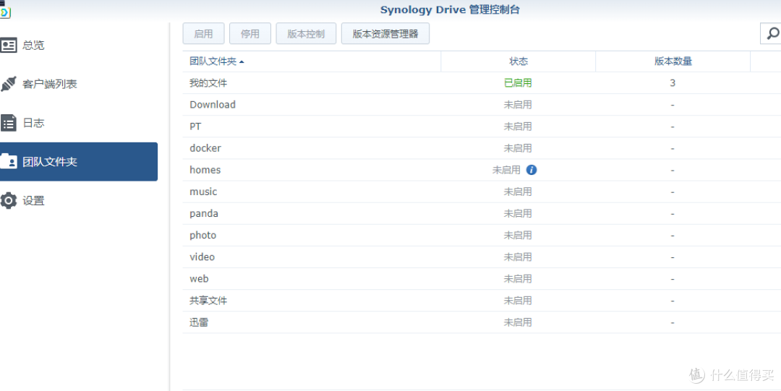
Task: Click the Team Folder (团队文件夹) folder icon
Action: pos(9,161)
